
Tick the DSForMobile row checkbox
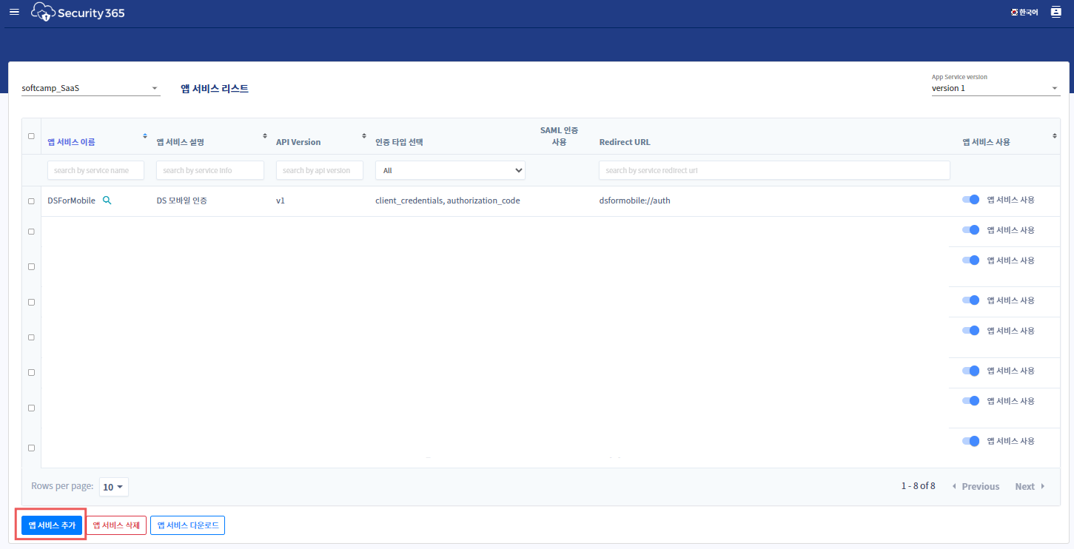tap(31, 201)
